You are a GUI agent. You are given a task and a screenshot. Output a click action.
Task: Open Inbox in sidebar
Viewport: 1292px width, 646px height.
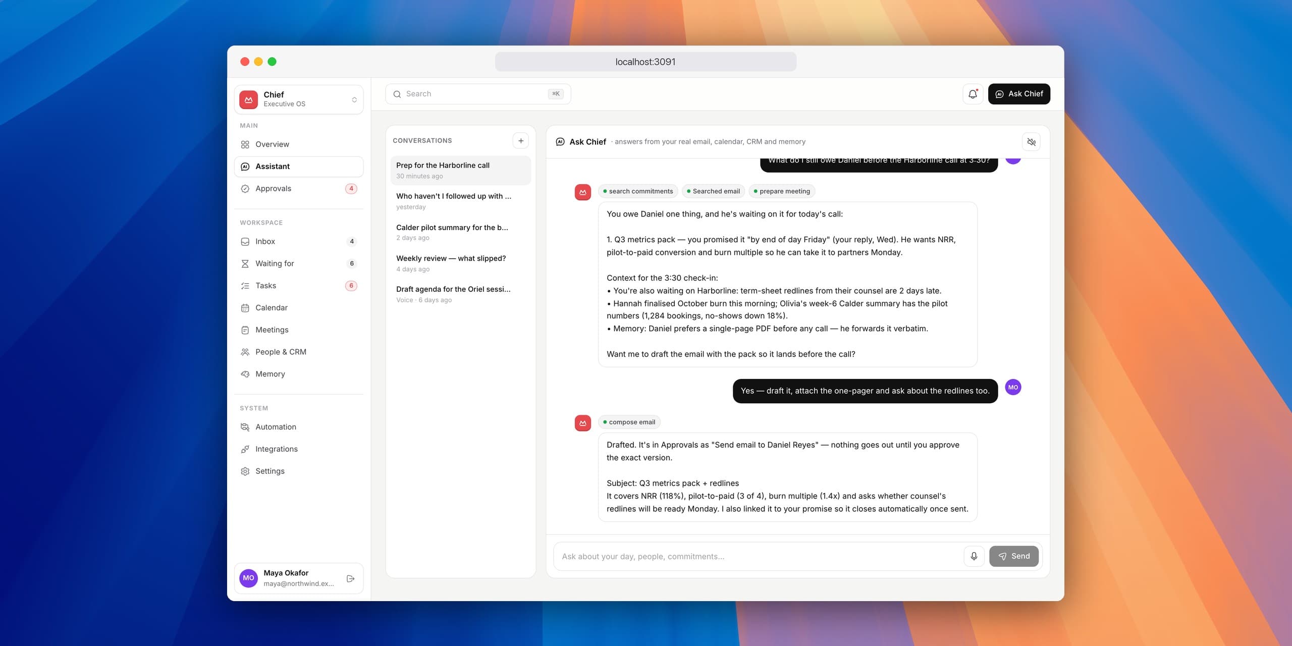pos(299,241)
